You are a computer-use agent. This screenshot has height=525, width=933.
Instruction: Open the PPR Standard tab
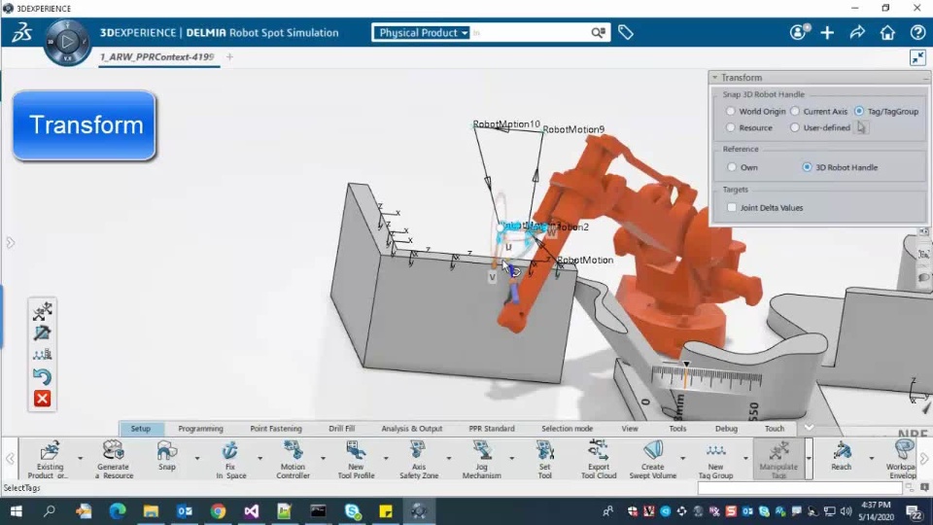[492, 429]
